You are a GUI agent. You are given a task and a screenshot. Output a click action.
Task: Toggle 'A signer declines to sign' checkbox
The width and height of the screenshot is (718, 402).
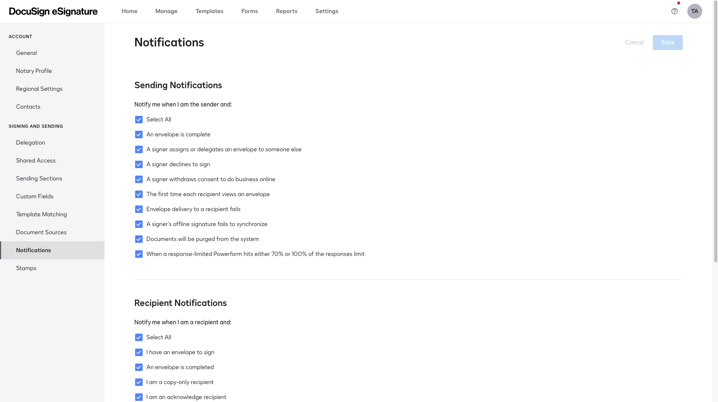tap(139, 164)
